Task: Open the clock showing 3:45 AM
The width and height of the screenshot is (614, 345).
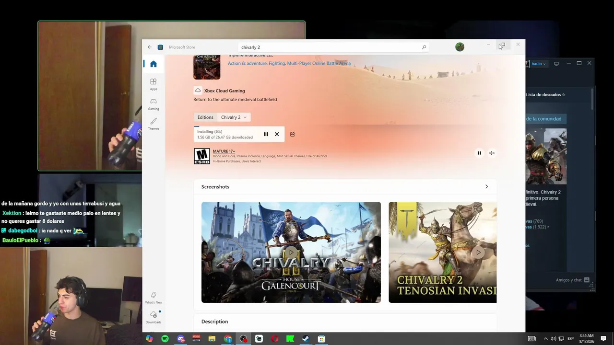Action: point(587,339)
